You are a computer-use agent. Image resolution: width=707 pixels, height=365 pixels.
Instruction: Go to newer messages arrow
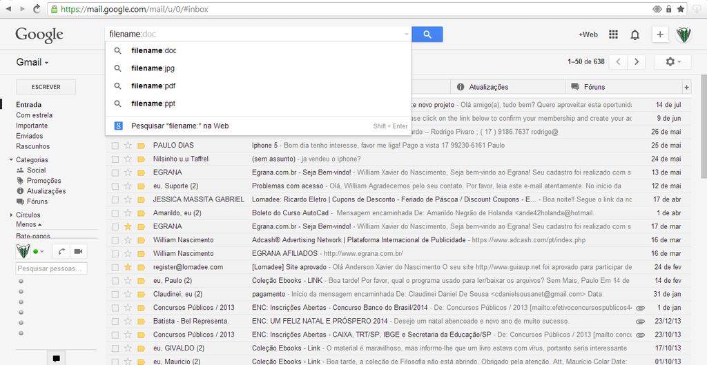618,61
